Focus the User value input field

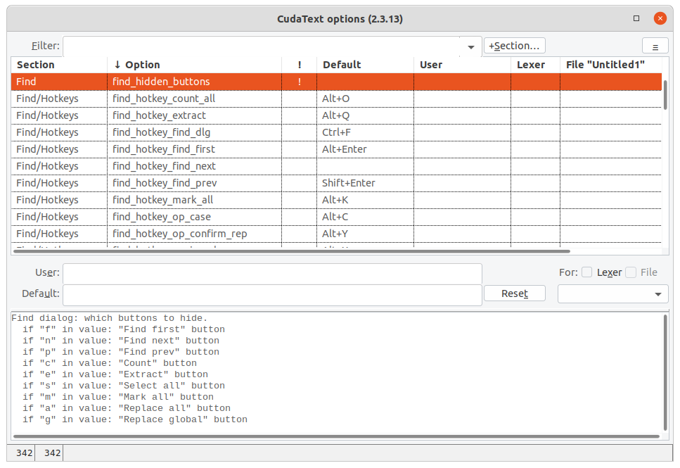(x=272, y=274)
